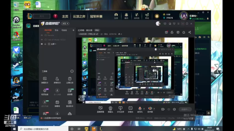The height and width of the screenshot is (131, 234).
Task: Click the mode switch pill beside 直播伴侣 logo
Action: (x=65, y=24)
